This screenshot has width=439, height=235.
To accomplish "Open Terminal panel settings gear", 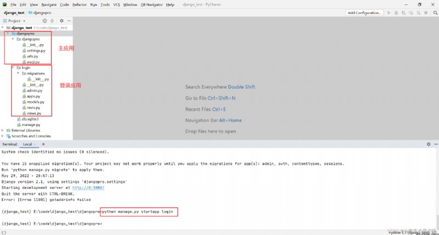I will coord(429,144).
